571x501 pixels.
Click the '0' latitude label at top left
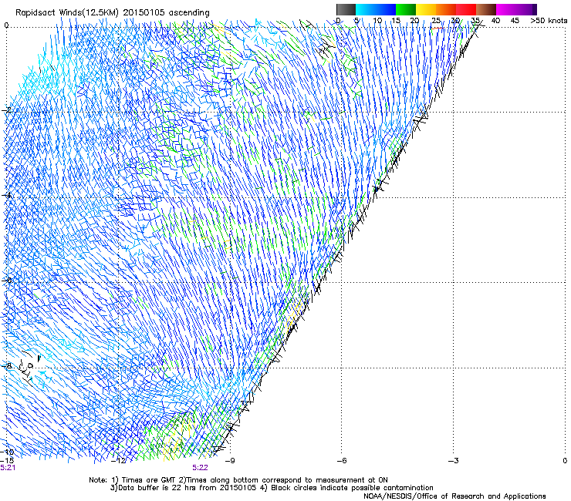(x=6, y=25)
